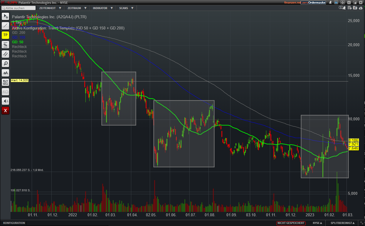Viewport: 365px width, 226px height.
Task: Select the percent measurement tool
Action: coord(6,45)
